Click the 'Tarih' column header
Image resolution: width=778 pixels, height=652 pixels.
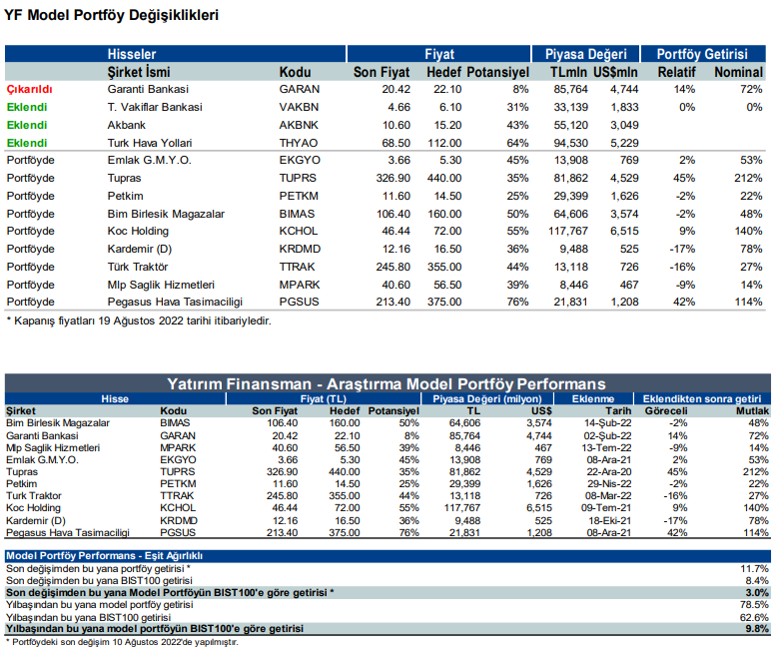tap(618, 410)
